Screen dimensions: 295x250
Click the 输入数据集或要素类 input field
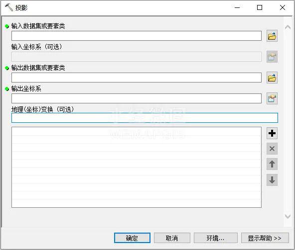[137, 36]
